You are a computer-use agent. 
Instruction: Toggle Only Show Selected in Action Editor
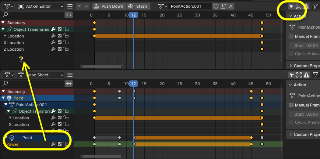tap(291, 6)
